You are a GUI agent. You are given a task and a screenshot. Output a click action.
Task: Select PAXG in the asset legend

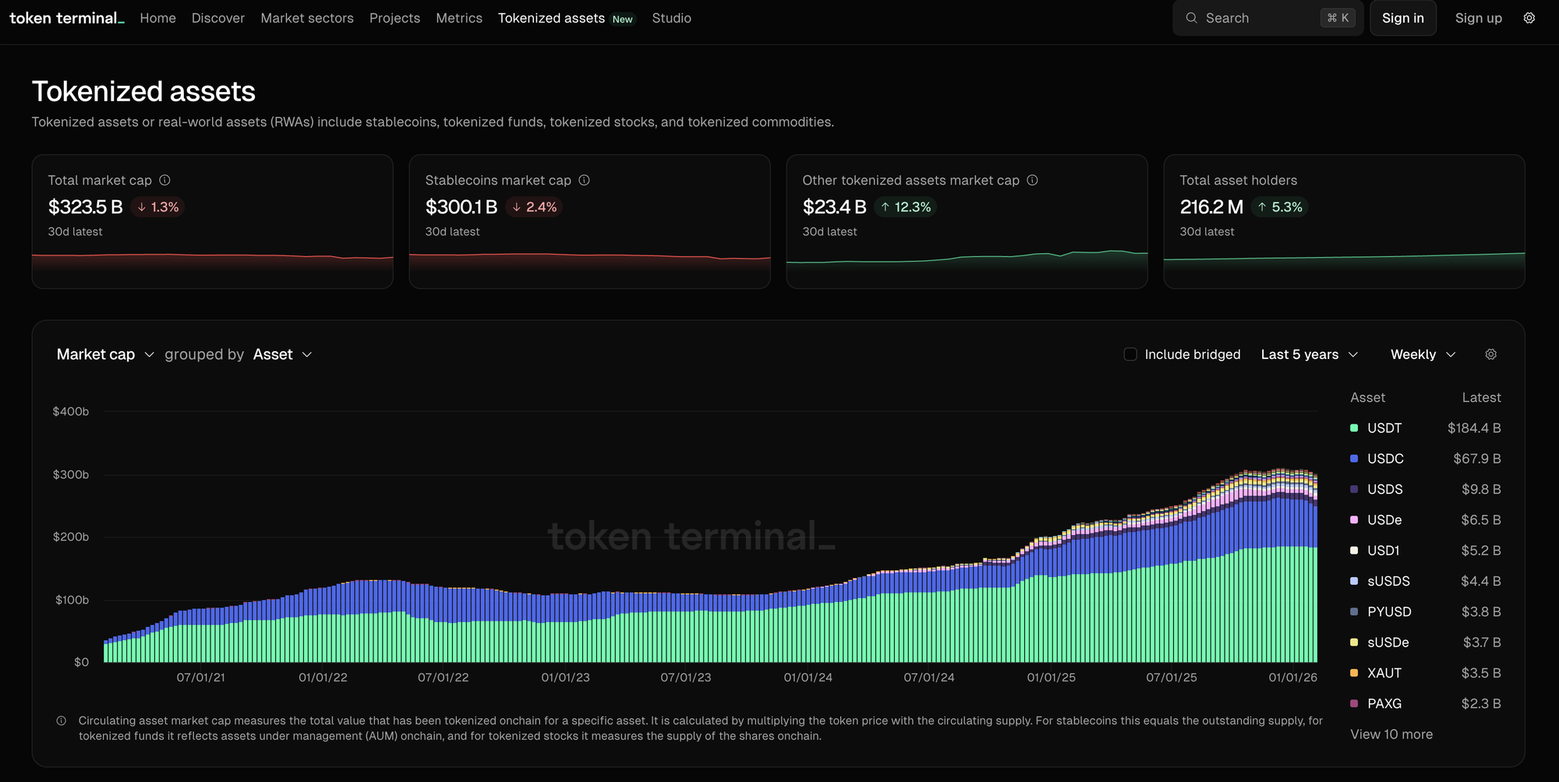[1384, 703]
